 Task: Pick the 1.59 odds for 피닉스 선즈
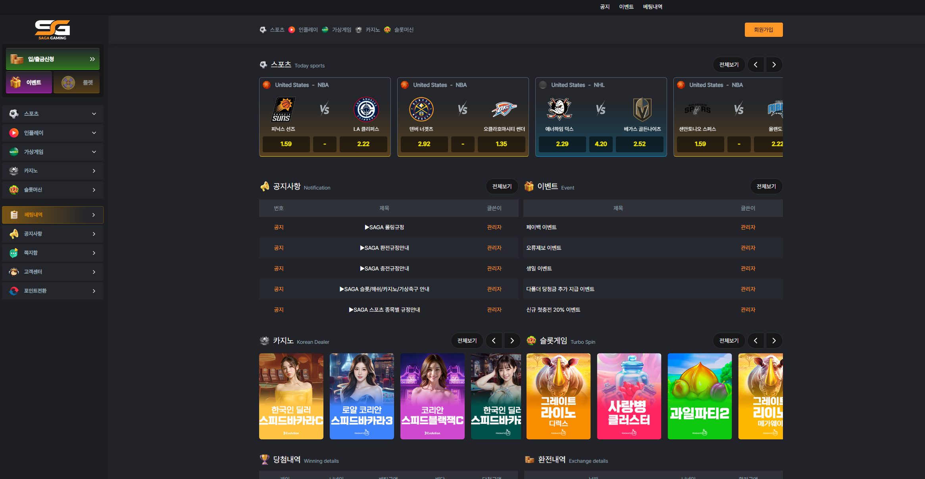pos(286,144)
